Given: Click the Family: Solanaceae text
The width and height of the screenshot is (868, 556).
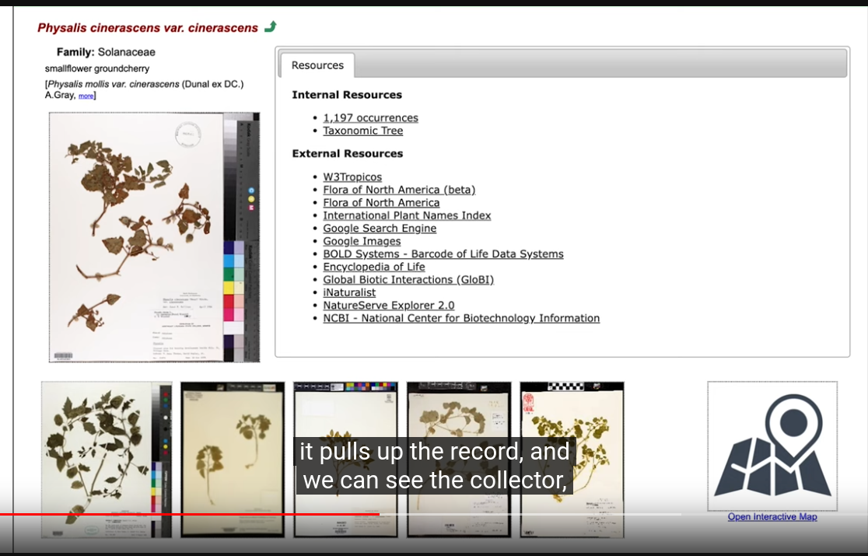Looking at the screenshot, I should pyautogui.click(x=106, y=52).
